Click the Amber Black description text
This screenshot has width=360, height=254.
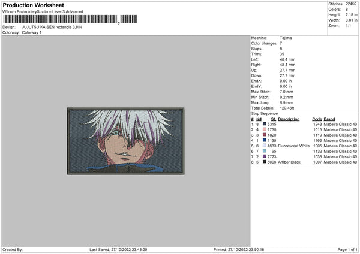[289, 162]
